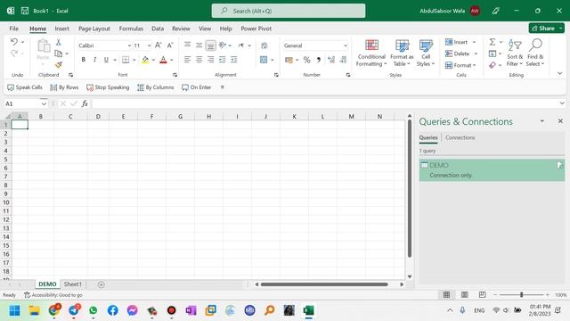Image resolution: width=570 pixels, height=321 pixels.
Task: Click the pen Coming Soon icon in title bar
Action: pos(495,11)
